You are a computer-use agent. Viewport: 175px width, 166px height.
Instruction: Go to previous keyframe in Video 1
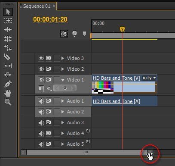[x=58, y=88]
